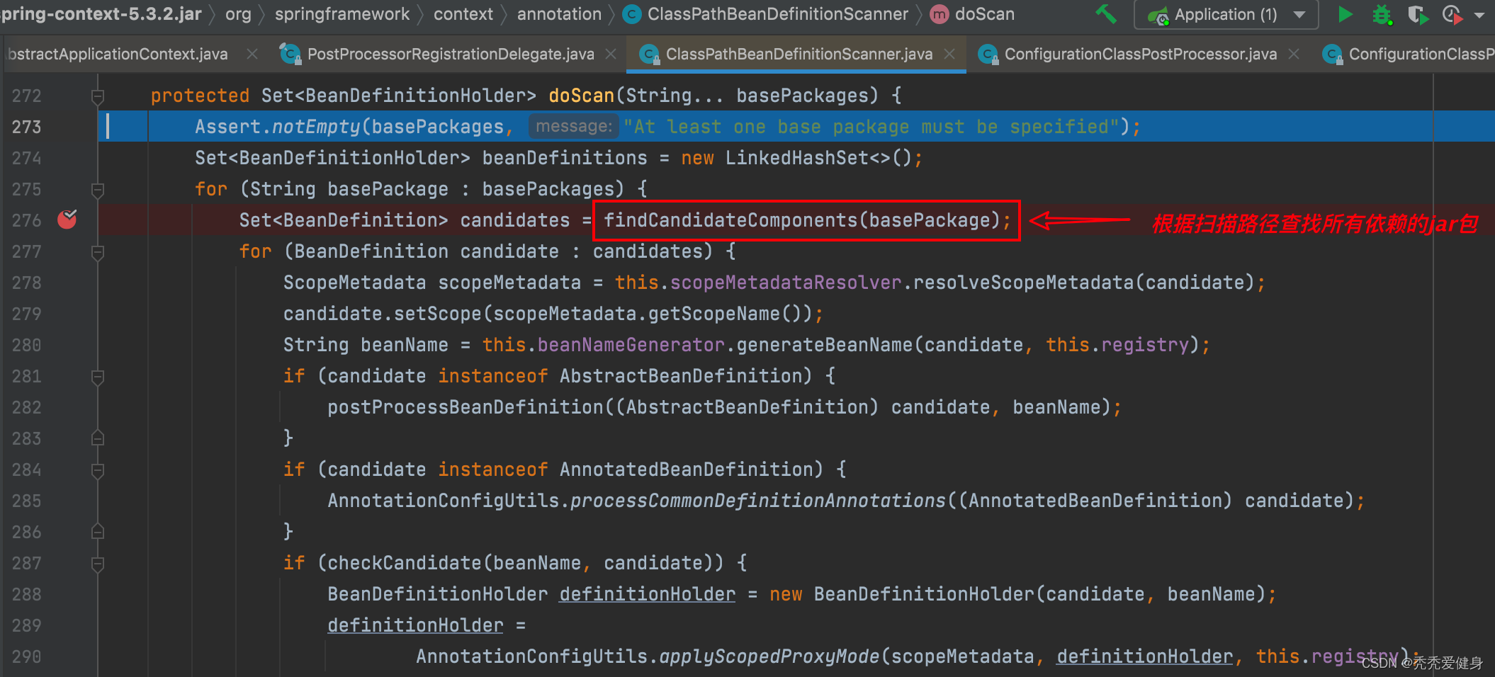Click line number 279 in the gutter
1495x677 pixels.
tap(27, 314)
